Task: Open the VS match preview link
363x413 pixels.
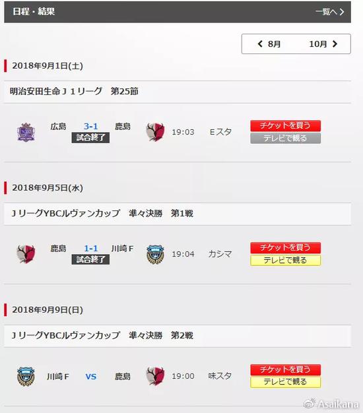Action: [x=91, y=377]
